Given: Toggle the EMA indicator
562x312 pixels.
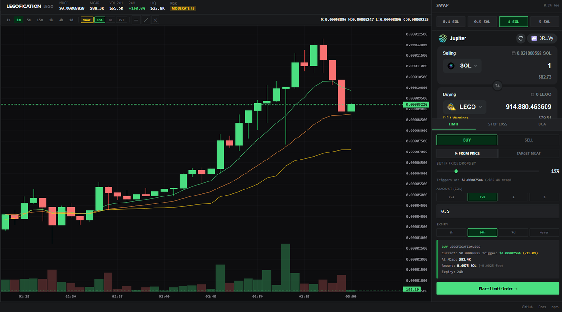Looking at the screenshot, I should [x=100, y=20].
